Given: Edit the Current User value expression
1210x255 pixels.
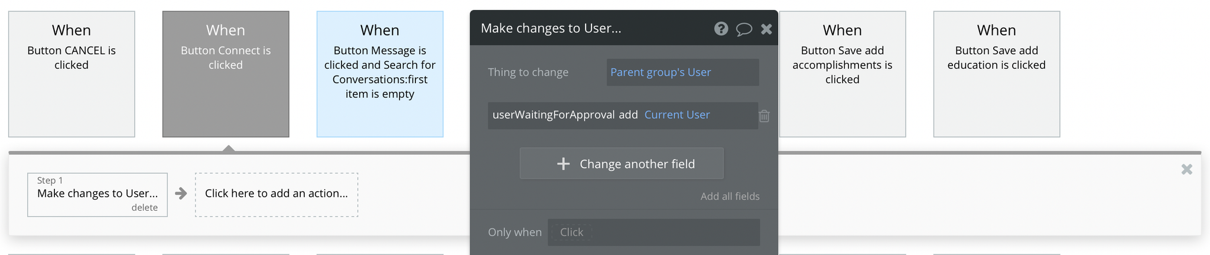Looking at the screenshot, I should [x=677, y=115].
